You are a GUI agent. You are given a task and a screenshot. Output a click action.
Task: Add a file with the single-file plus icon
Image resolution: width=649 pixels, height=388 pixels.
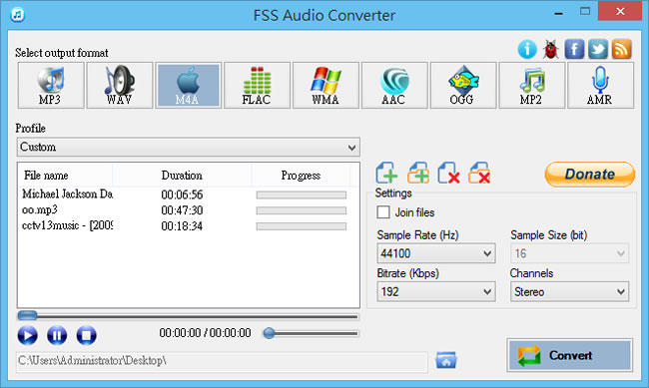[386, 173]
